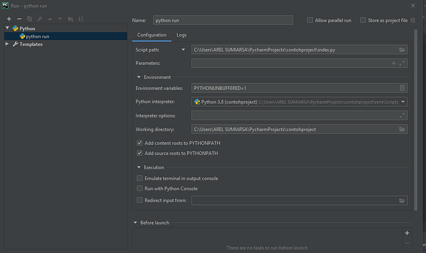Create a new folder for configurations

(71, 19)
